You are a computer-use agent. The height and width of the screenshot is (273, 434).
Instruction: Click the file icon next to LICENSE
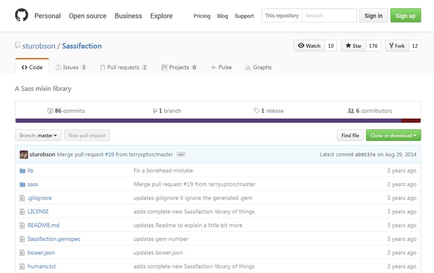click(x=22, y=212)
